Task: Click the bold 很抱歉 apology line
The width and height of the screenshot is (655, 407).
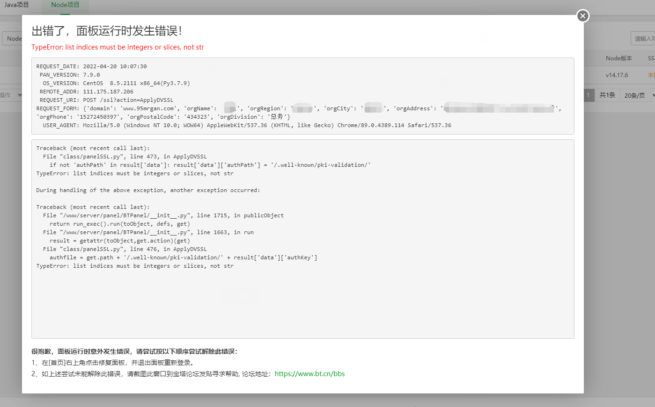Action: 134,351
